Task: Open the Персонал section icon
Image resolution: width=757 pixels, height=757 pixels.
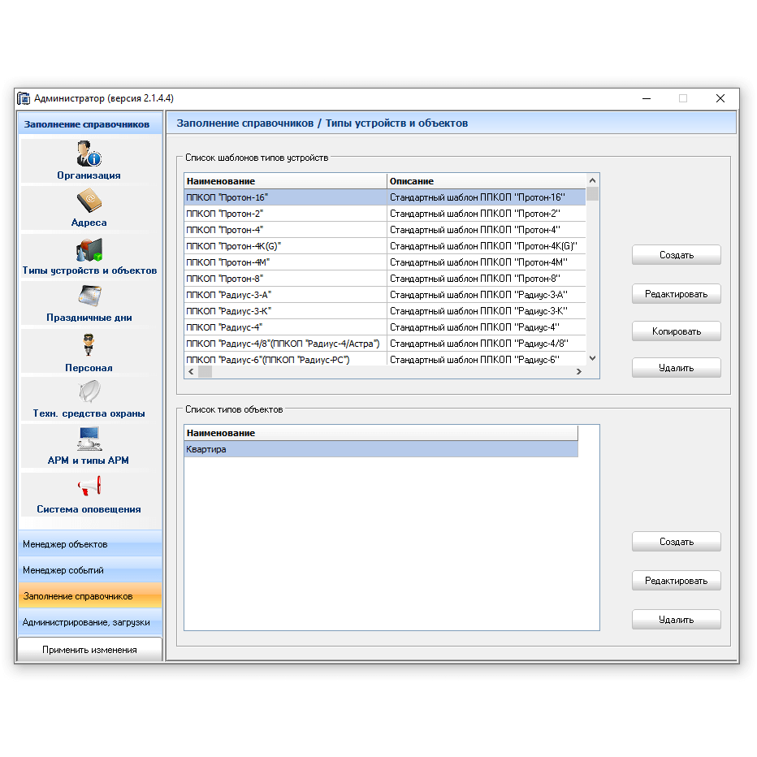Action: pyautogui.click(x=89, y=344)
